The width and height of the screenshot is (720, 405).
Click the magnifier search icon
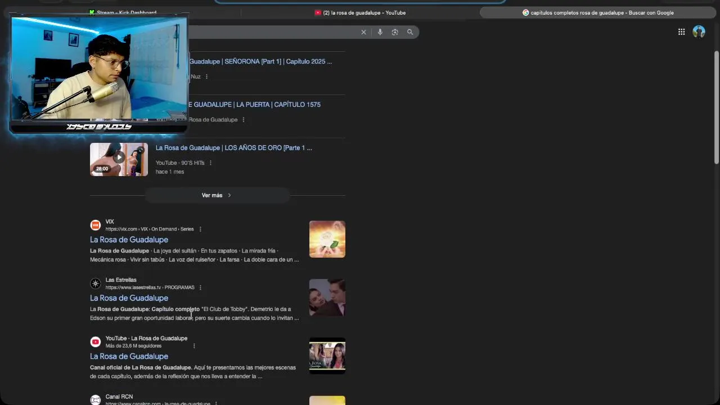click(410, 32)
